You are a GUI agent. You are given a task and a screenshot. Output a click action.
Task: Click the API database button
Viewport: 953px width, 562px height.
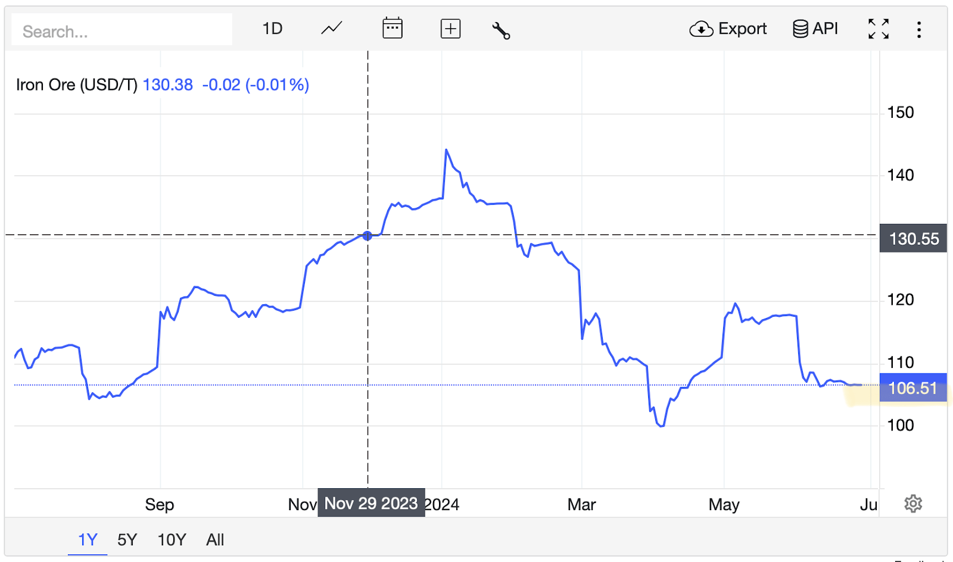pyautogui.click(x=815, y=29)
